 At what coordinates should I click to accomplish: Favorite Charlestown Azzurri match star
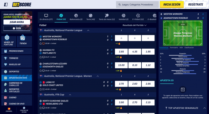[41, 71]
